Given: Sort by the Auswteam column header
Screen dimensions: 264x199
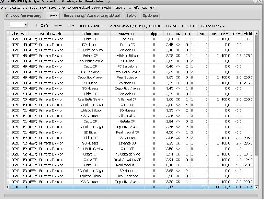Looking at the screenshot, I should (128, 34).
